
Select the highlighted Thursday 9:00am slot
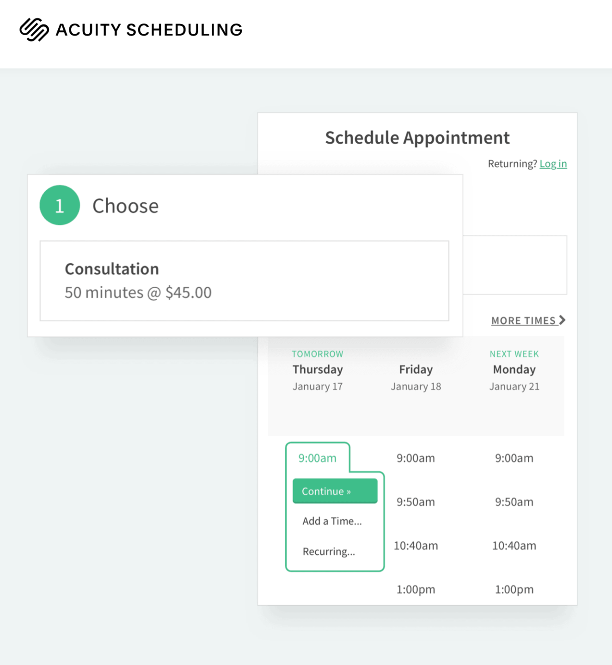tap(318, 458)
